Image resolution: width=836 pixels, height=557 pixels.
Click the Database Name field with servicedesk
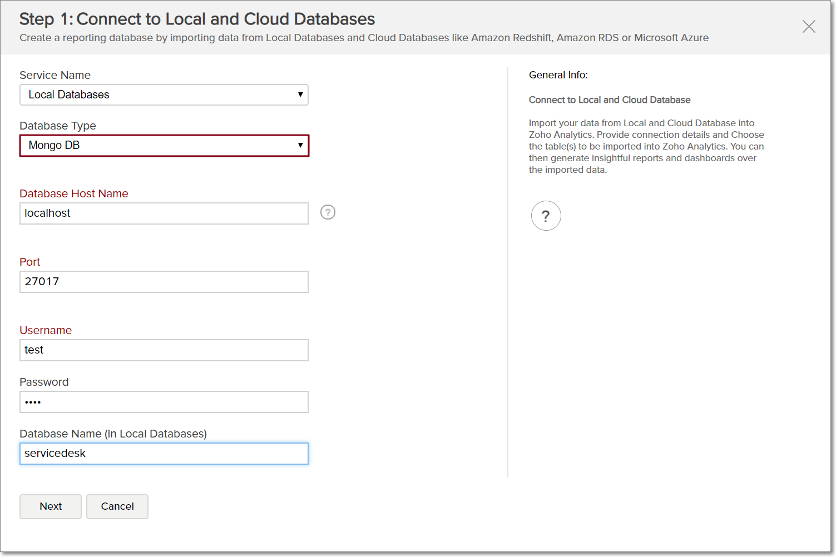[x=164, y=454]
